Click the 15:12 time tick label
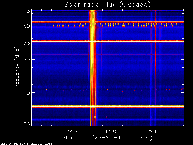193x145 pixels. point(153,131)
